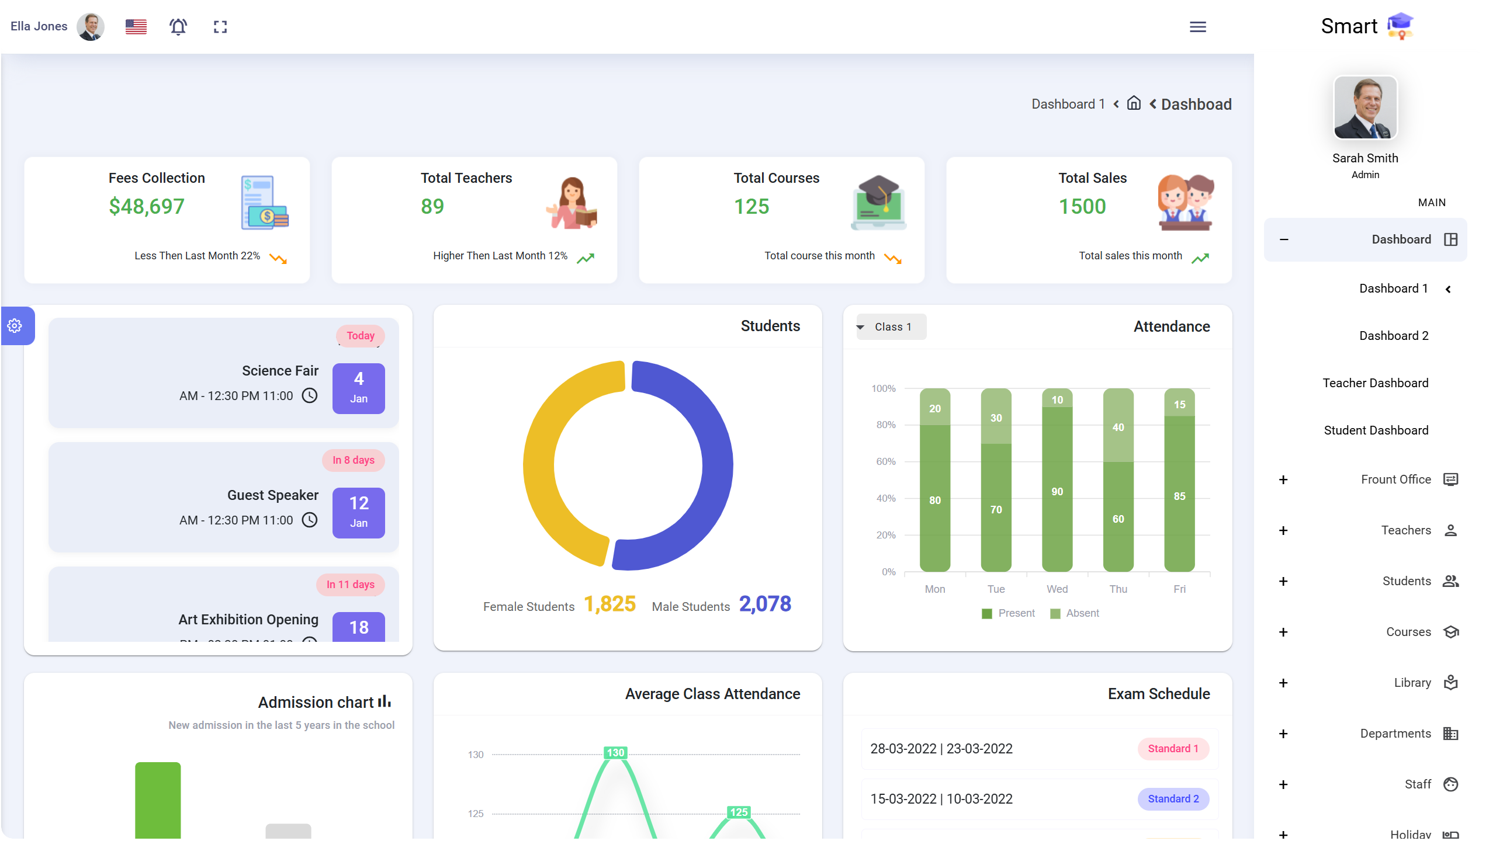
Task: Click the Dashboard 1 breadcrumb link
Action: (1068, 103)
